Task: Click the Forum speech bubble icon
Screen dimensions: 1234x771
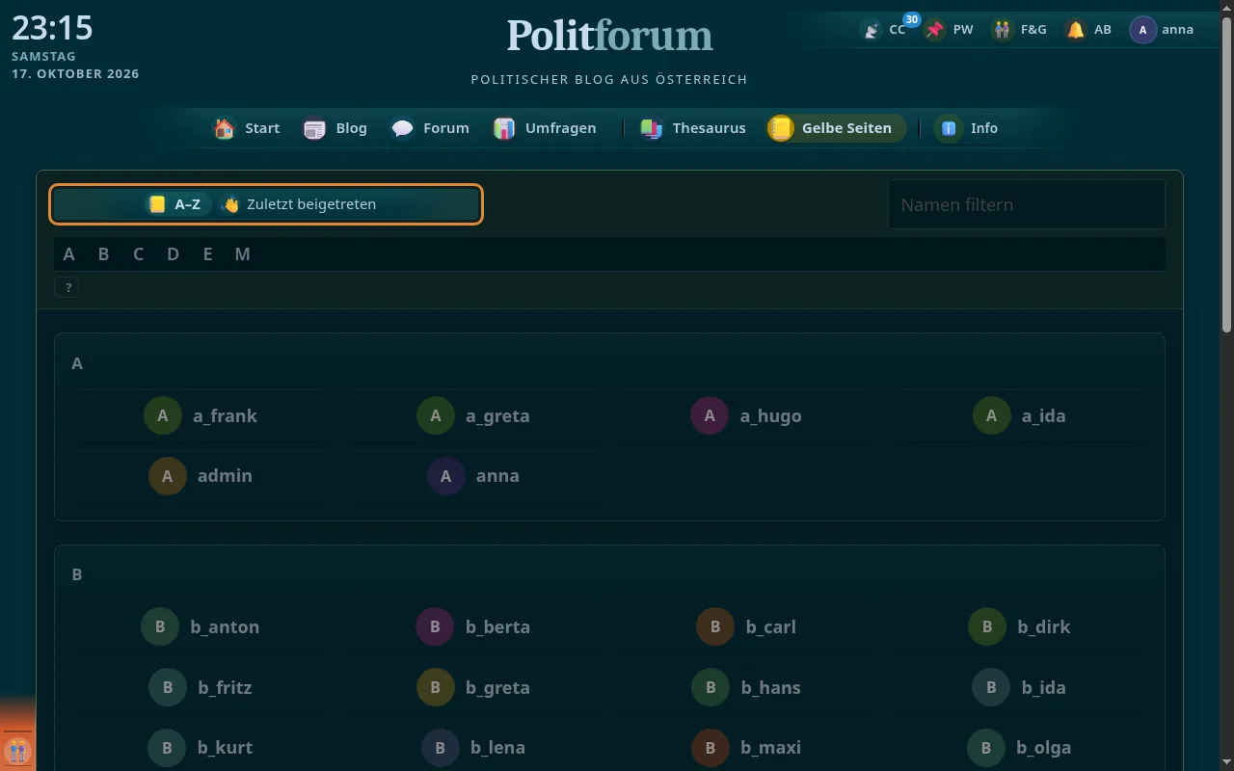Action: tap(403, 128)
